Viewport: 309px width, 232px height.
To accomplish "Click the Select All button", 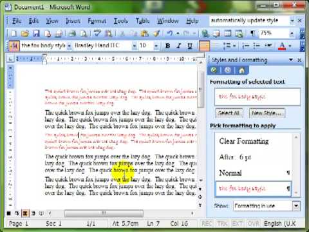I will tap(229, 113).
